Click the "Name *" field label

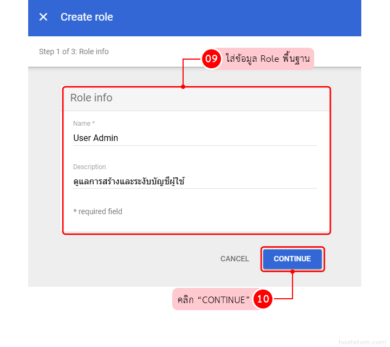coord(84,124)
